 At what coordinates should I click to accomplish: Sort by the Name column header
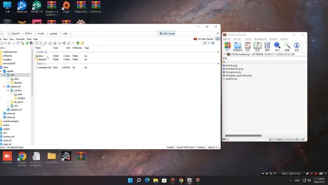(38, 48)
